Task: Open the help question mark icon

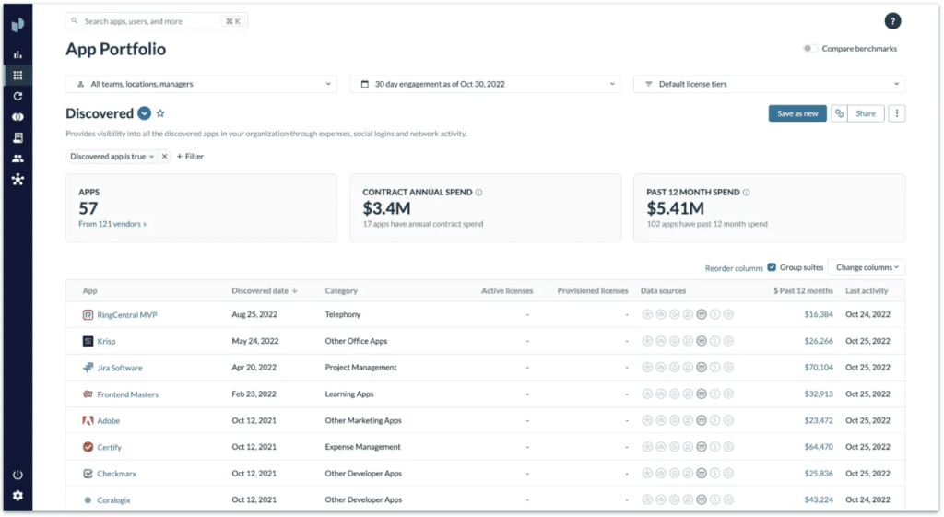Action: click(x=892, y=21)
